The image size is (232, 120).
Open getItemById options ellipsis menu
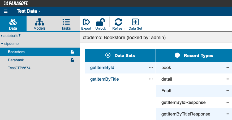click(151, 67)
